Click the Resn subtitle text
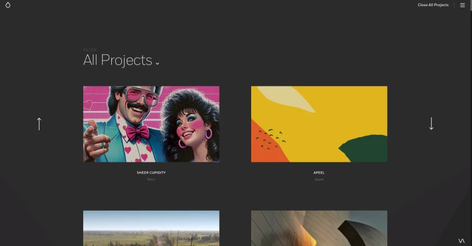The image size is (472, 246). coord(151,179)
